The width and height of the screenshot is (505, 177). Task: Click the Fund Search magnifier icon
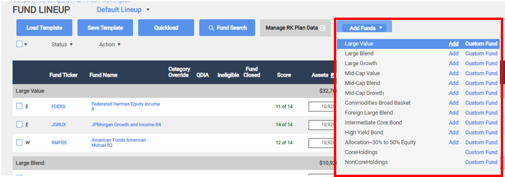click(x=212, y=28)
